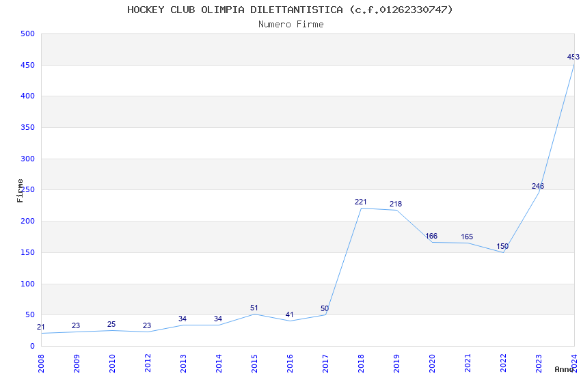Click the data label 34 for 2013
The width and height of the screenshot is (581, 376).
[183, 319]
